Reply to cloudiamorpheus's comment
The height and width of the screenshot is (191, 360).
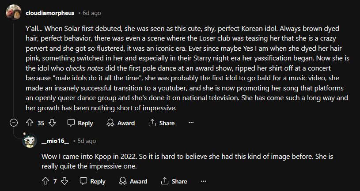(x=80, y=123)
